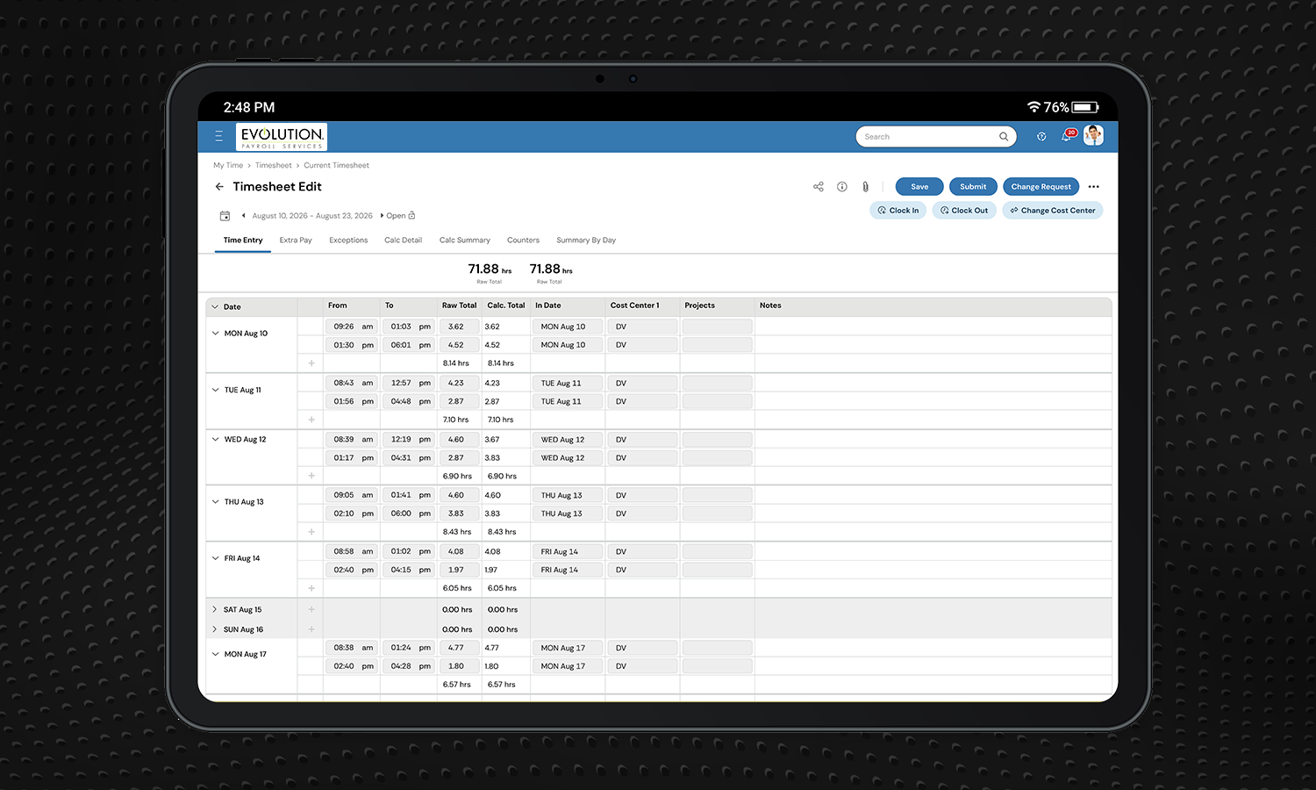Viewport: 1316px width, 790px height.
Task: Expand the SAT Aug 15 row
Action: (213, 609)
